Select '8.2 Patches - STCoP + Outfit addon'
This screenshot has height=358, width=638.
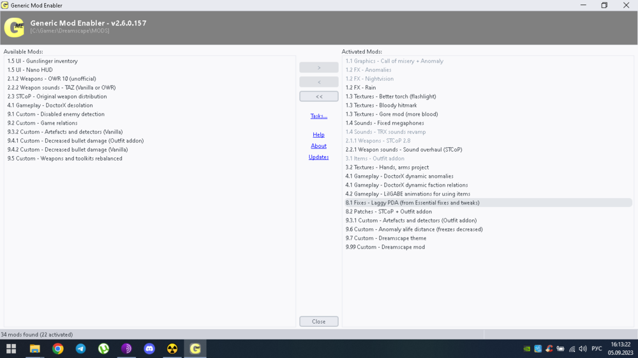389,211
